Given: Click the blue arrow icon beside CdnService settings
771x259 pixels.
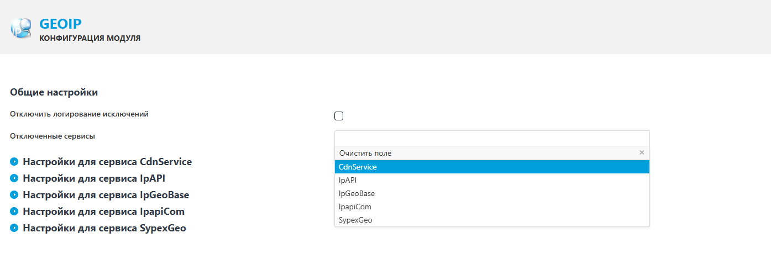Looking at the screenshot, I should [x=14, y=162].
